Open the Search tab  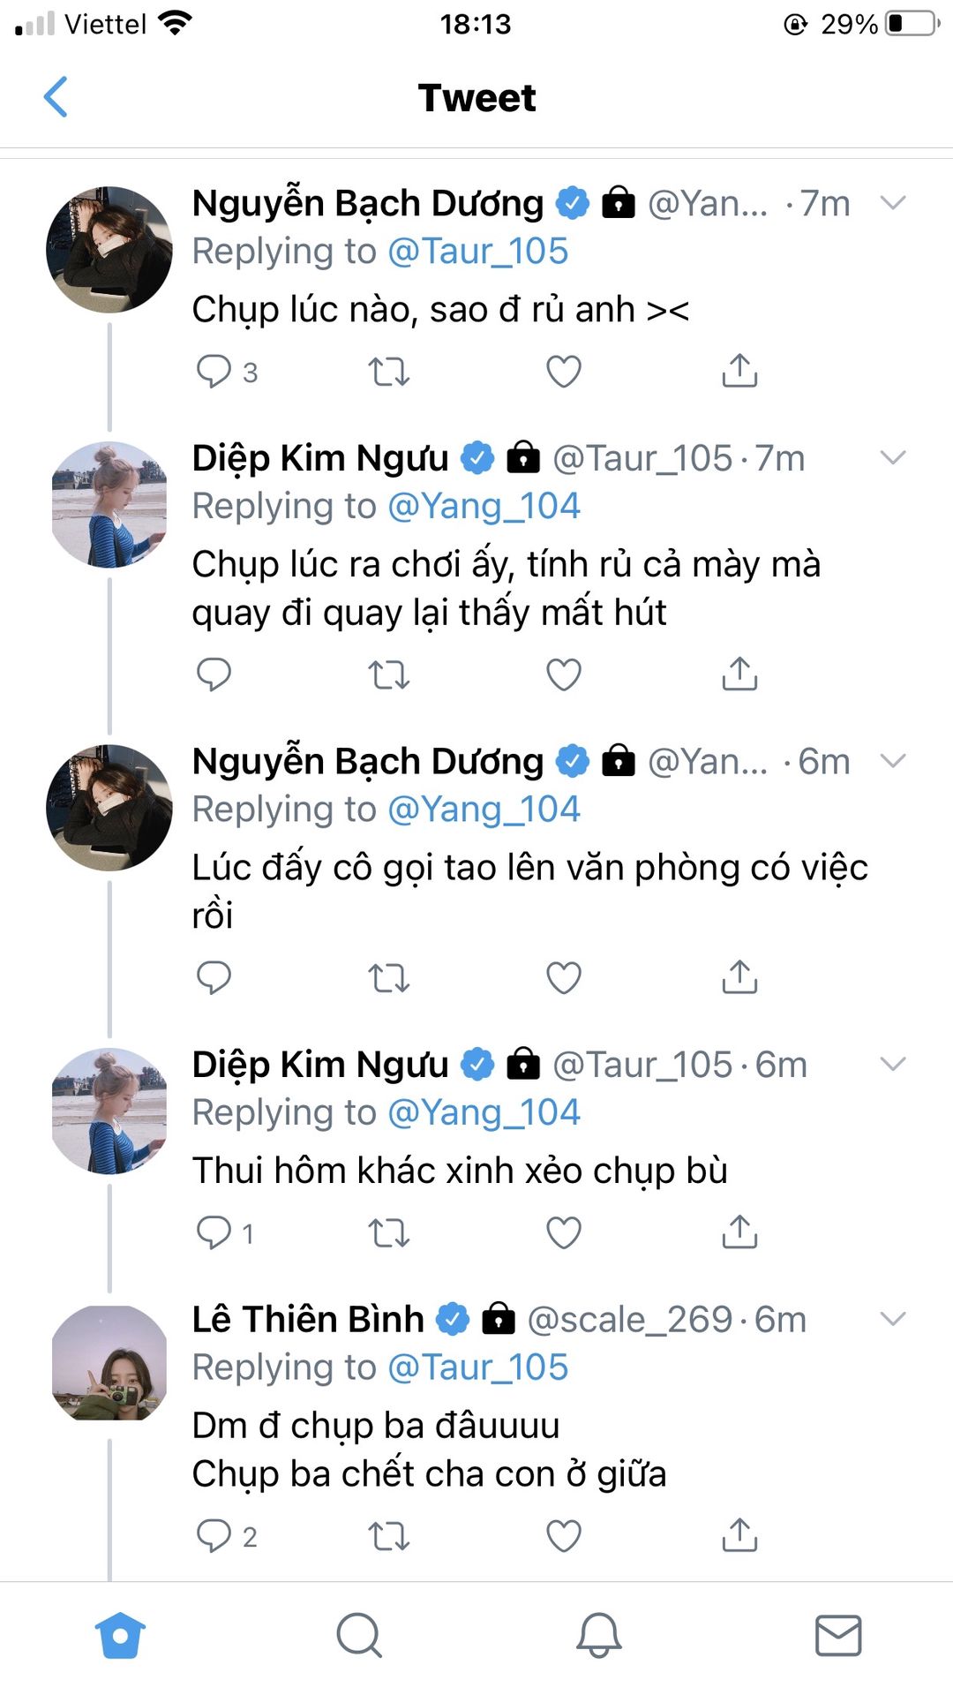pyautogui.click(x=359, y=1636)
